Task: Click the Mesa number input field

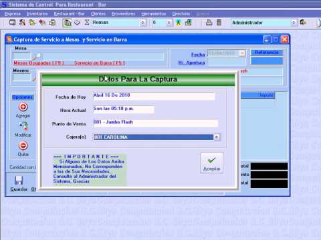Action: [21, 56]
